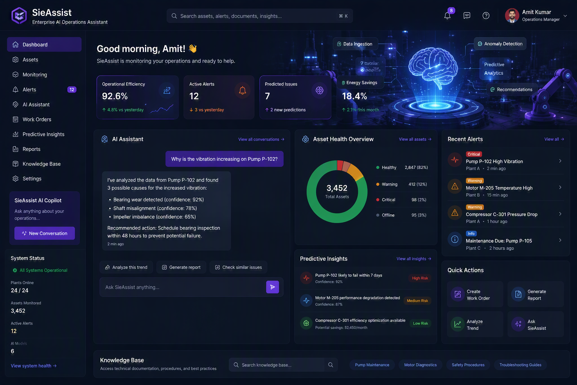Select the Troubleshooting Guides topic chip
This screenshot has height=385, width=577.
(x=520, y=365)
